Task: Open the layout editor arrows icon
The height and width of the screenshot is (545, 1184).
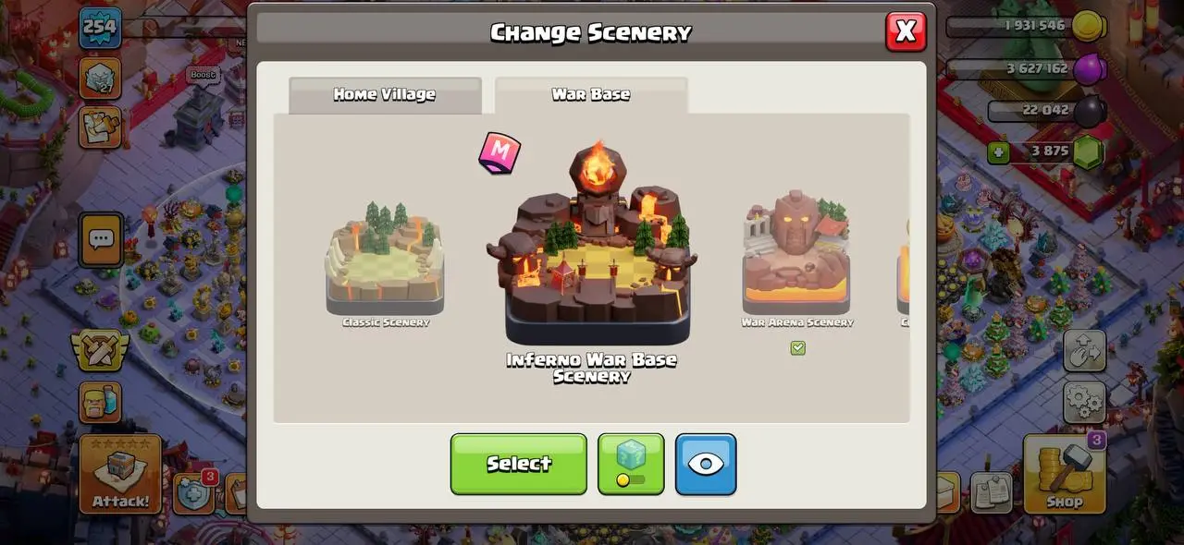Action: coord(1084,351)
